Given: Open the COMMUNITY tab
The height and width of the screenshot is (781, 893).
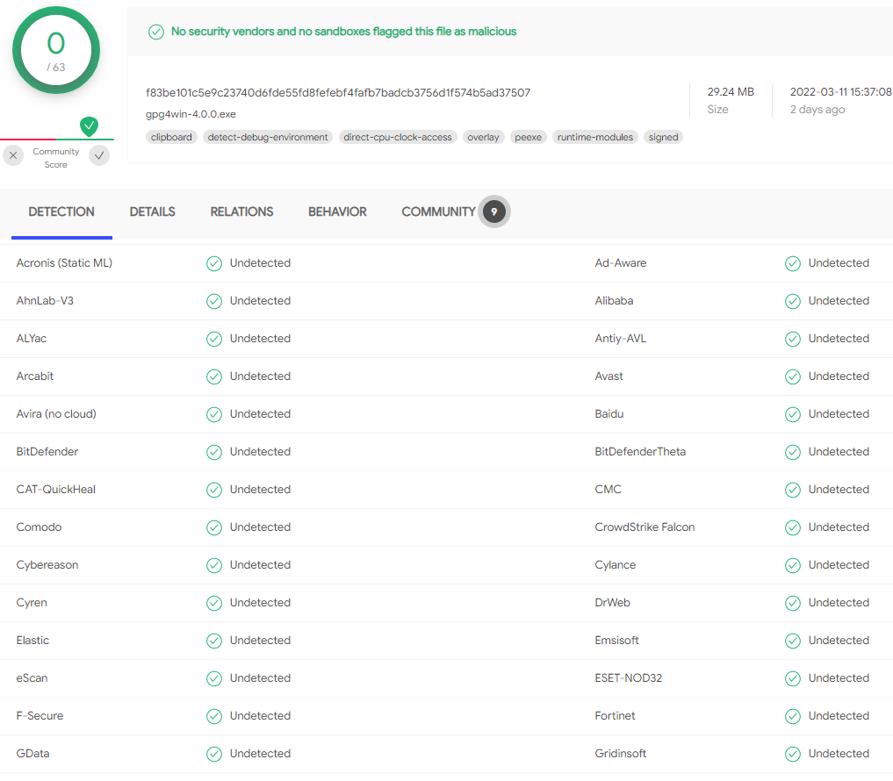Looking at the screenshot, I should [x=438, y=211].
